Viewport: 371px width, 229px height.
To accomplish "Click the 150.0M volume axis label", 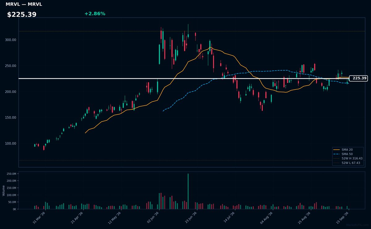I will pos(11,188).
